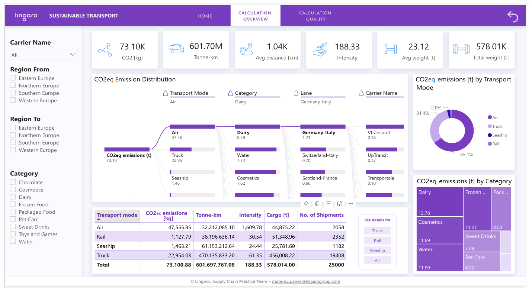Open the filter icon on table visual
Screen dimensions: 532x291
click(329, 204)
